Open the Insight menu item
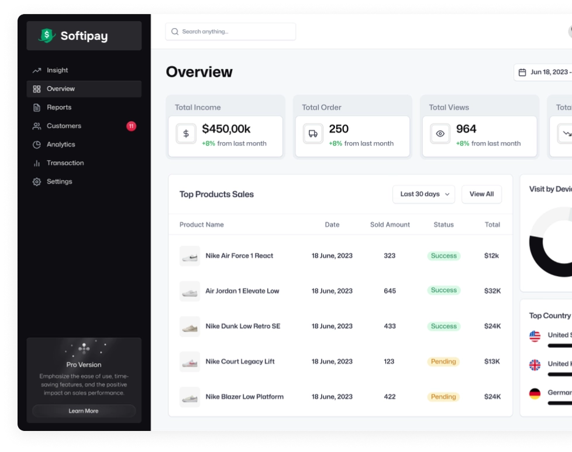The width and height of the screenshot is (572, 452). tap(84, 70)
